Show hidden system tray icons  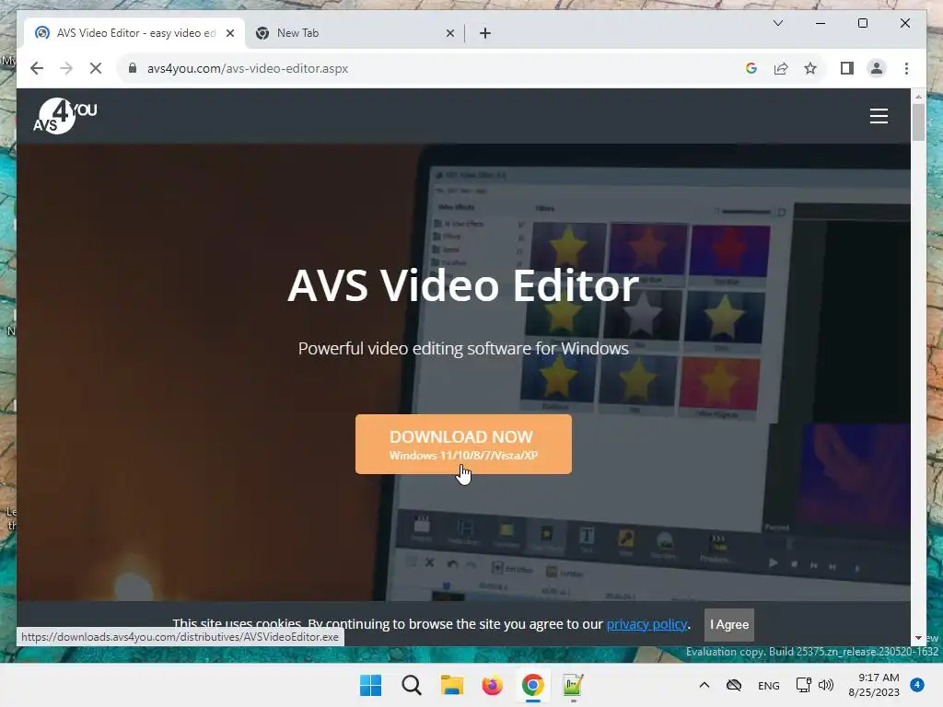pos(704,685)
